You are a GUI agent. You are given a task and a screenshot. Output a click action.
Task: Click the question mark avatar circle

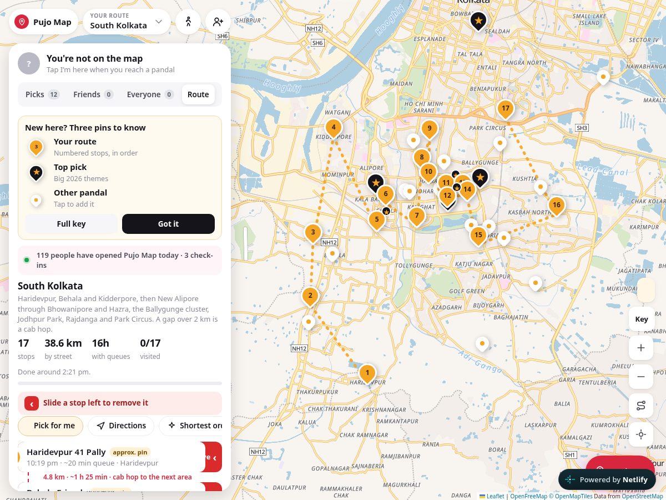tap(29, 64)
